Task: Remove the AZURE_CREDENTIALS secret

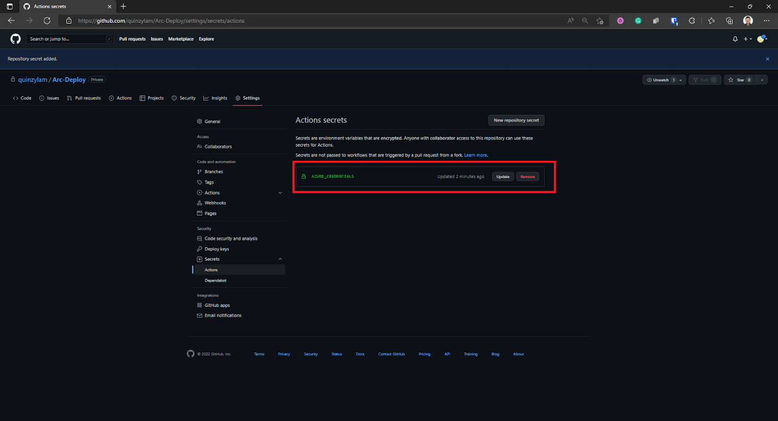Action: [x=527, y=177]
